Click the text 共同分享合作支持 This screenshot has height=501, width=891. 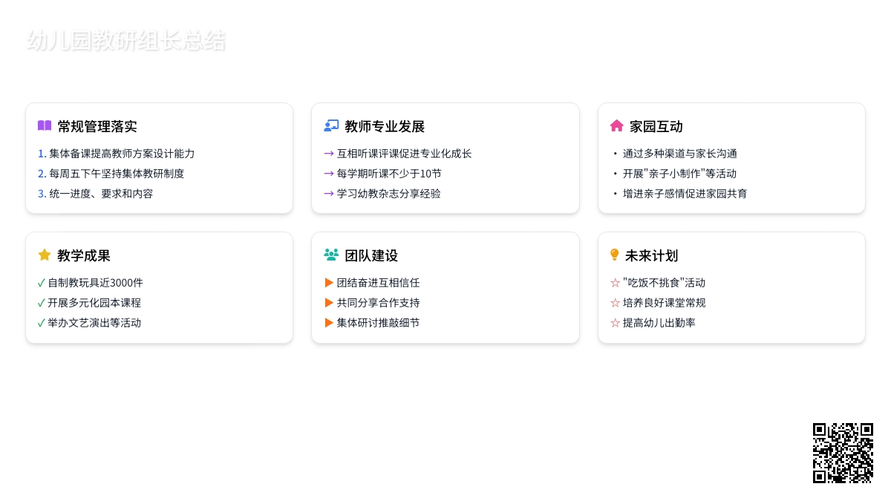point(379,303)
